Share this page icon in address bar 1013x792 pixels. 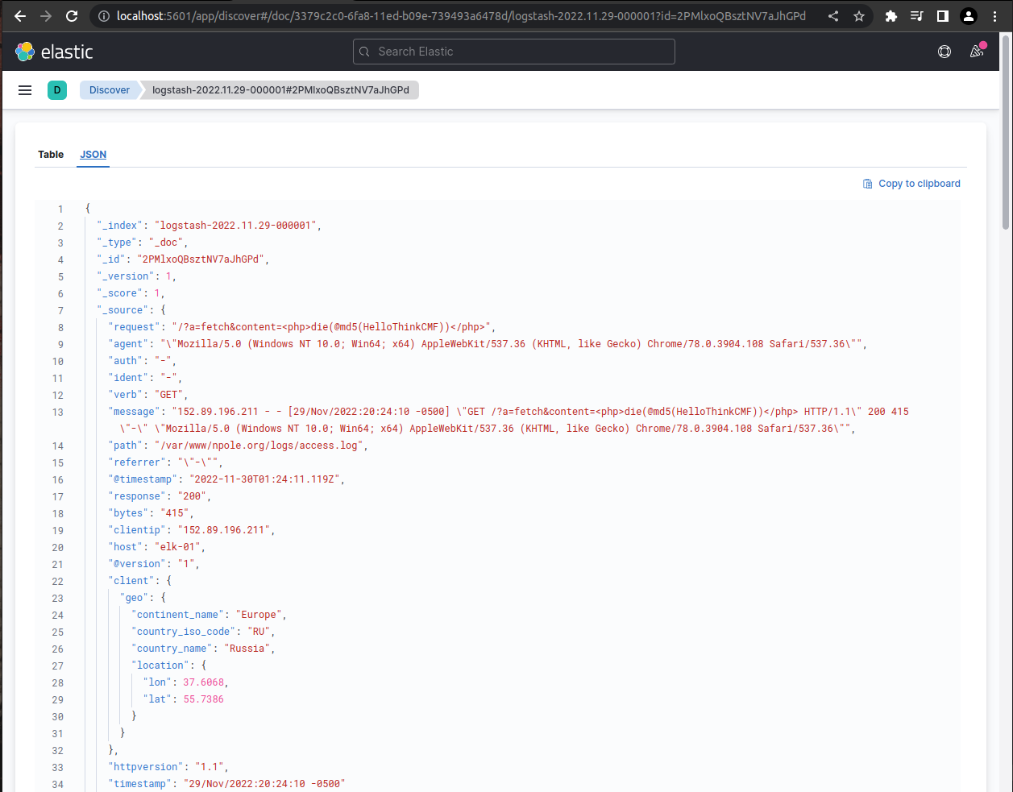pos(833,16)
